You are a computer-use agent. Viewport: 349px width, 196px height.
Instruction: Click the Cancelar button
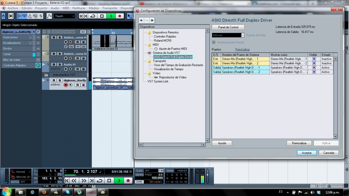point(329,153)
